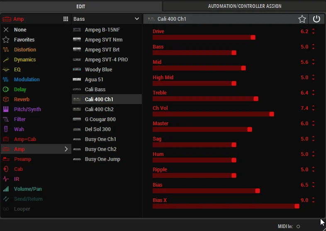Screen dimensions: 326x231
Task: Choose the Filter category
Action: pos(36,119)
